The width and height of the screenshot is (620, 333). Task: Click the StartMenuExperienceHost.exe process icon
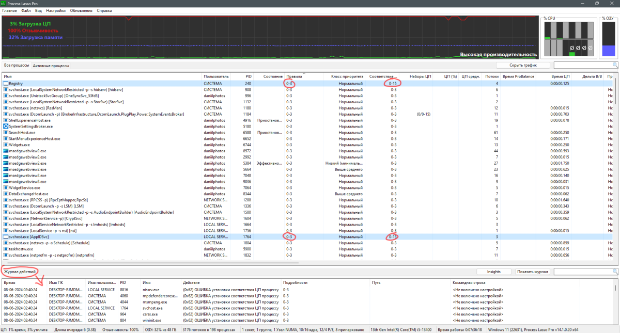pos(6,139)
